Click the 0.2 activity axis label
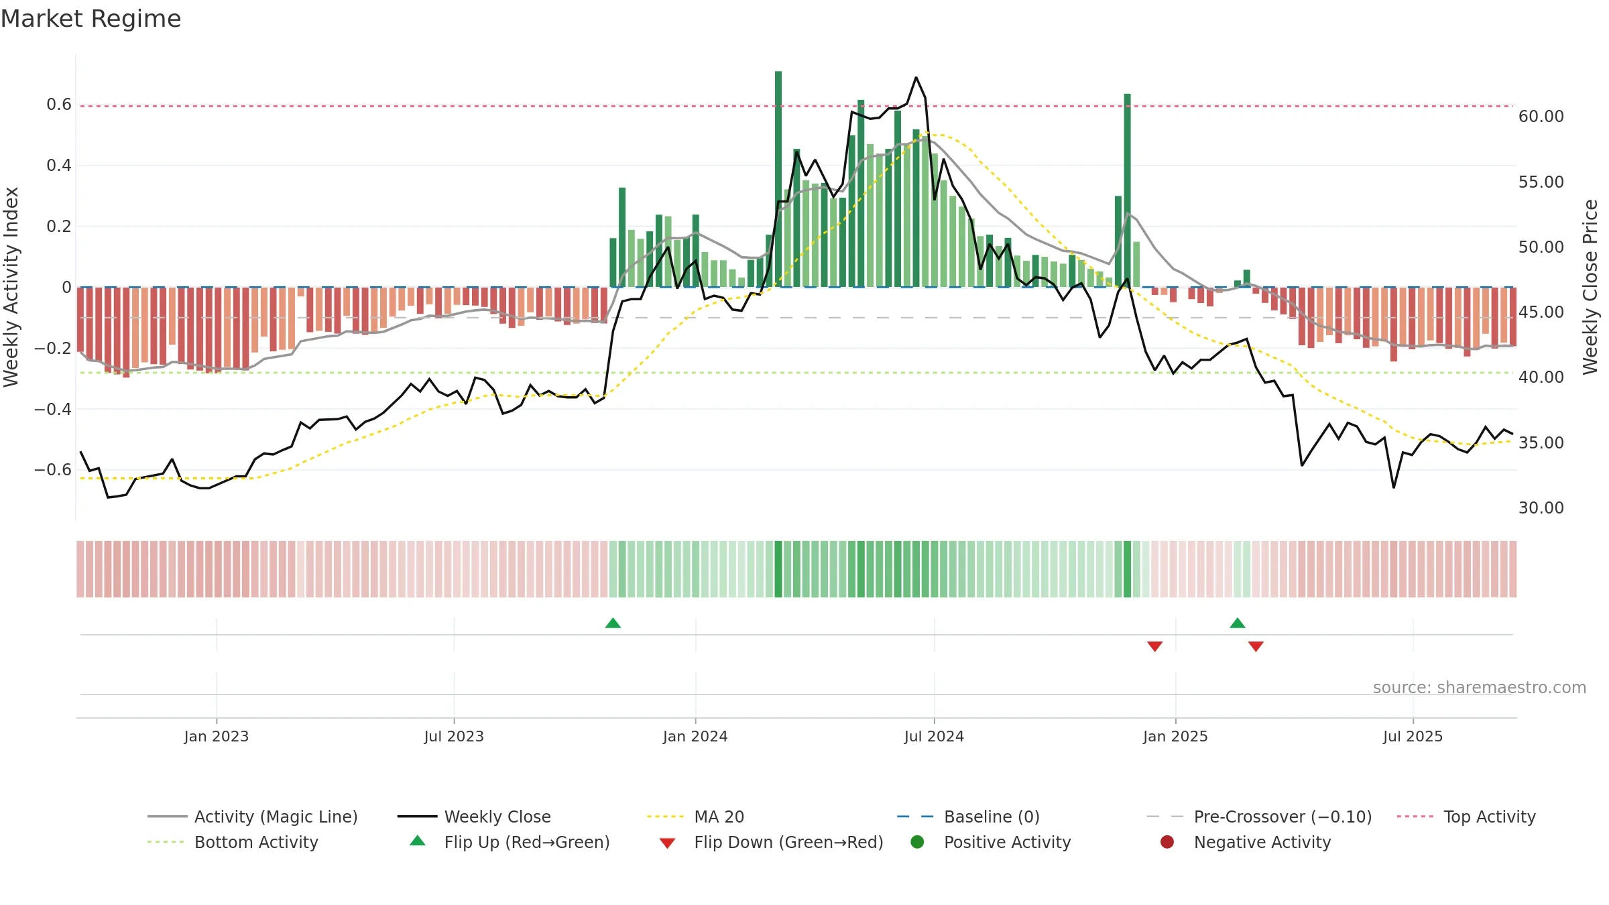This screenshot has height=905, width=1609. click(59, 227)
